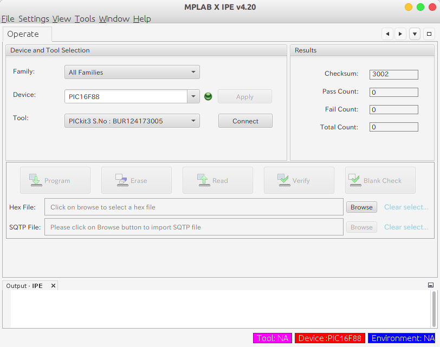The image size is (440, 347).
Task: Clear the hex file selection
Action: tap(406, 207)
